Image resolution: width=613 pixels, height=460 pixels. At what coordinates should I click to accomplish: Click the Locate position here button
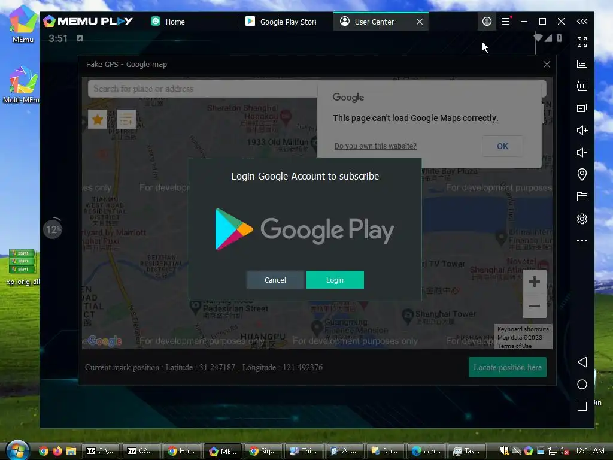coord(508,367)
